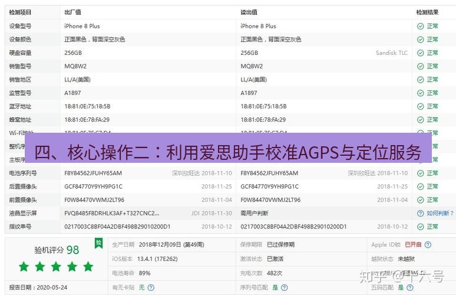The image size is (456, 295).
Task: Click the last green rating star
Action: tap(88, 267)
